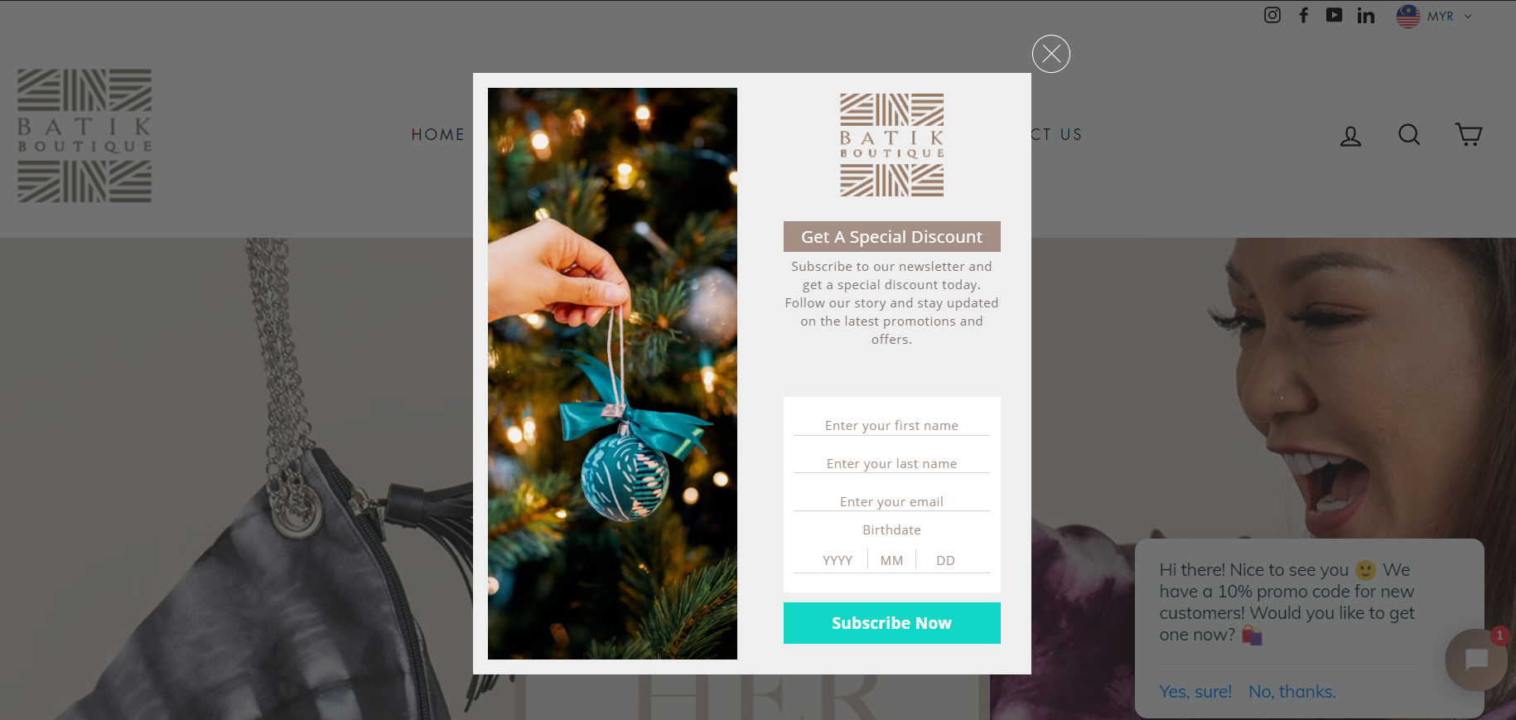
Task: Select the DD birthdate field
Action: [945, 560]
